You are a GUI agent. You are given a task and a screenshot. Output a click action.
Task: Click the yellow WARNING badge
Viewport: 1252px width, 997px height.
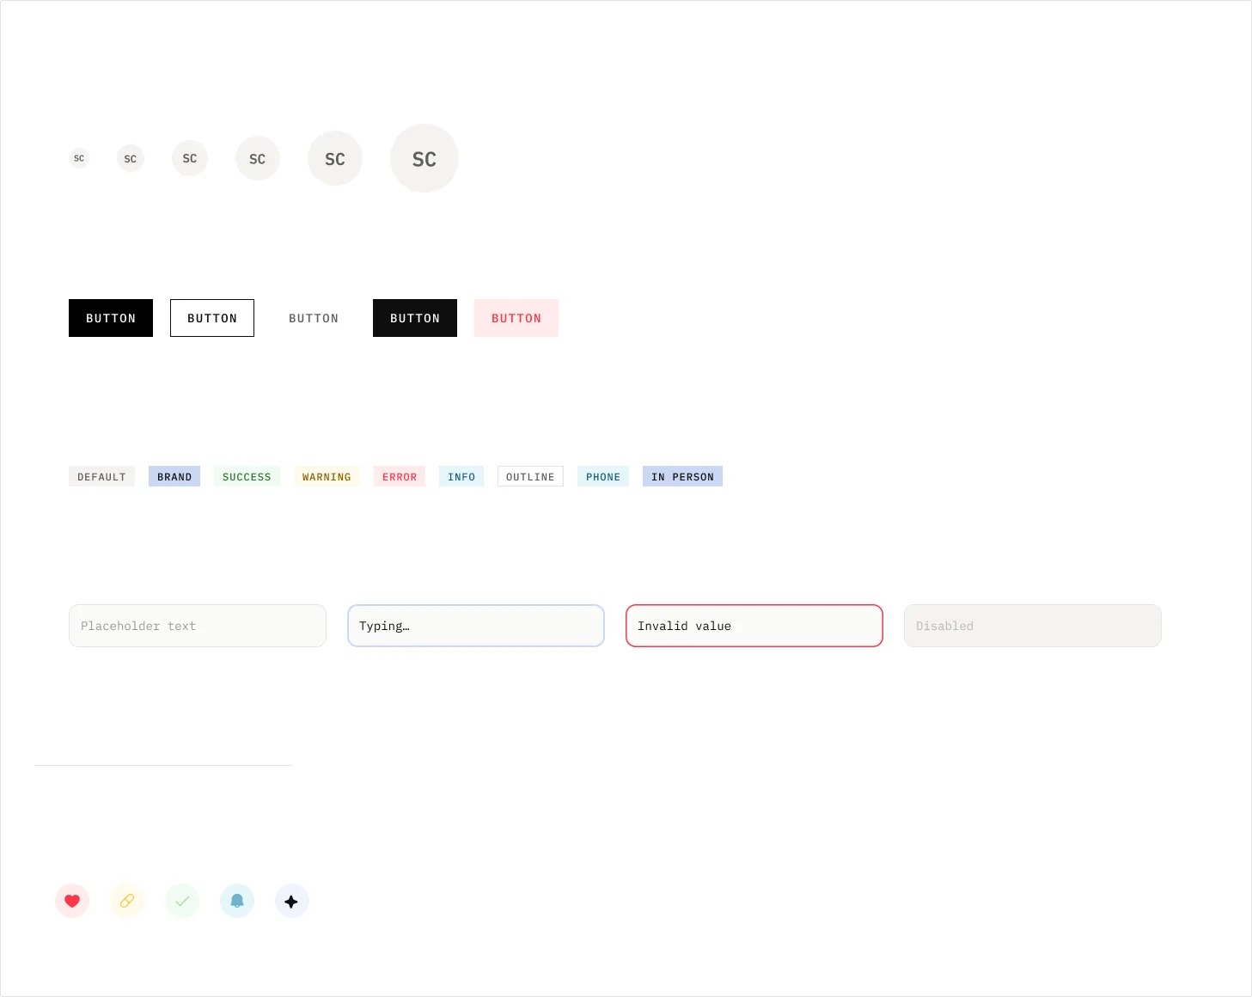[327, 476]
